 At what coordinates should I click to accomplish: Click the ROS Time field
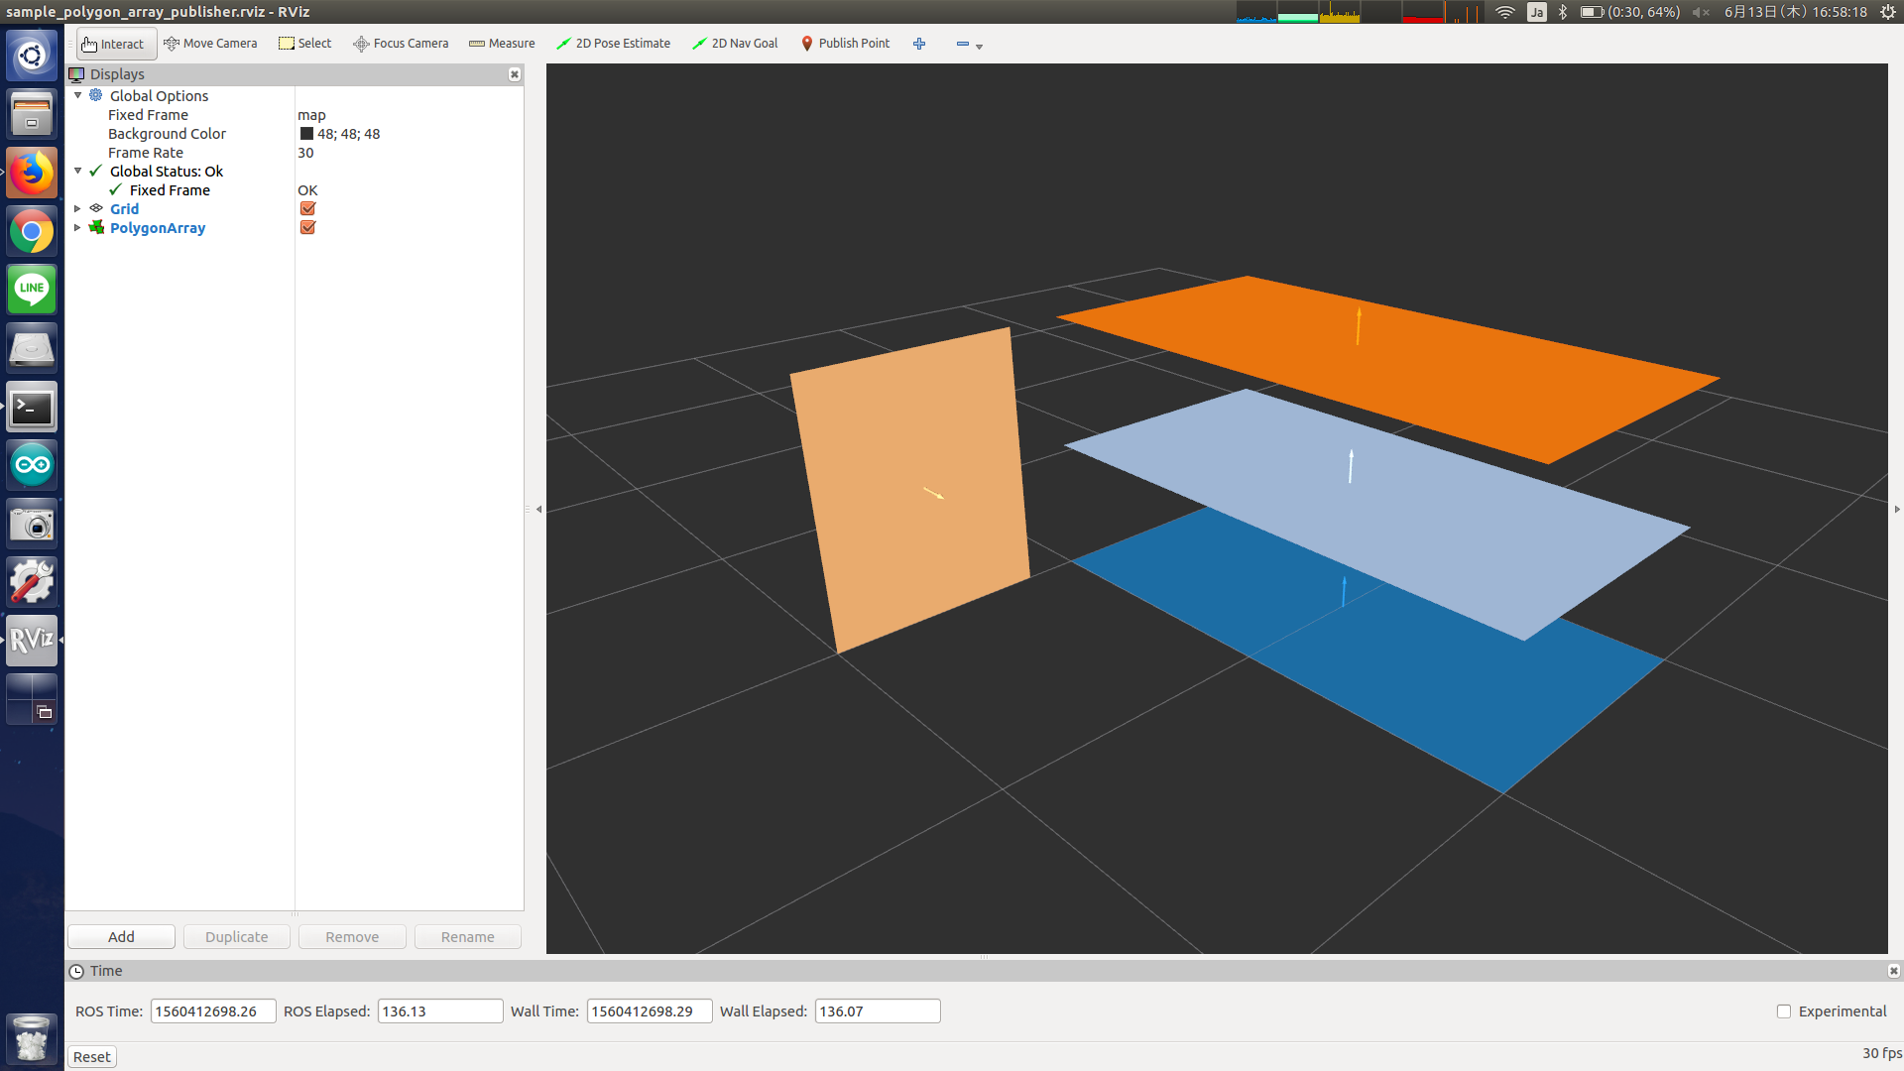click(x=213, y=1011)
